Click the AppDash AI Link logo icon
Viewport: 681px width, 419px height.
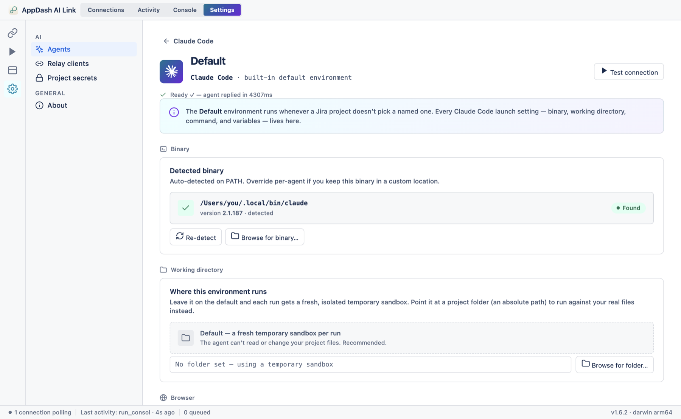coord(13,10)
